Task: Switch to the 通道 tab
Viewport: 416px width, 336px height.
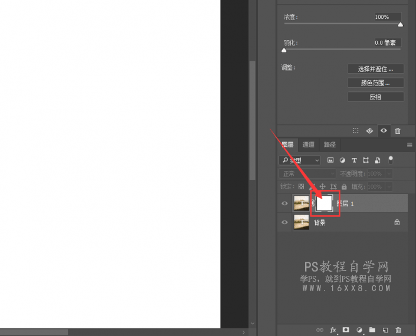Action: (308, 144)
